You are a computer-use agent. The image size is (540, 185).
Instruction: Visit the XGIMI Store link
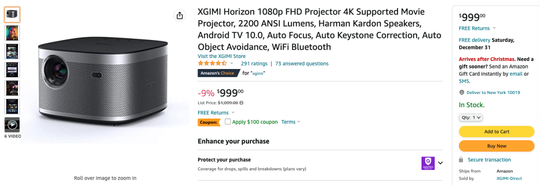tap(221, 56)
